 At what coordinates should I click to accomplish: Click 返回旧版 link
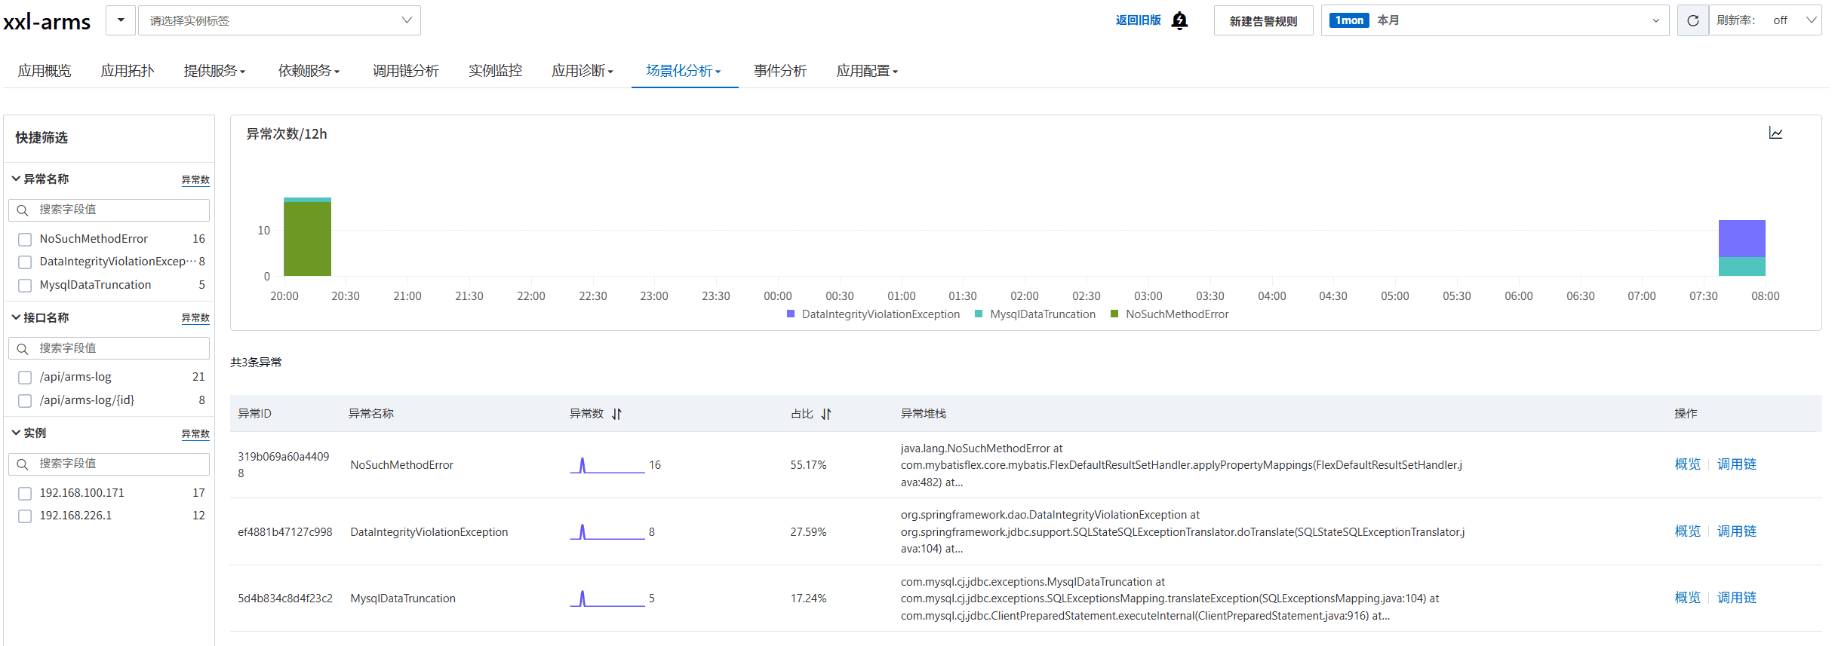(1138, 20)
